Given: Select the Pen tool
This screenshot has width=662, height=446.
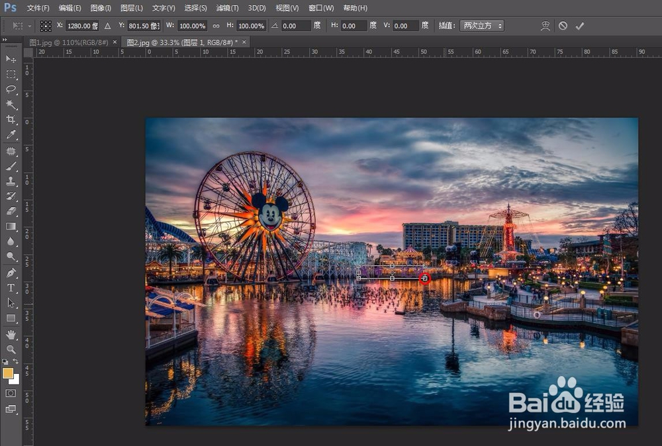Looking at the screenshot, I should [x=11, y=273].
